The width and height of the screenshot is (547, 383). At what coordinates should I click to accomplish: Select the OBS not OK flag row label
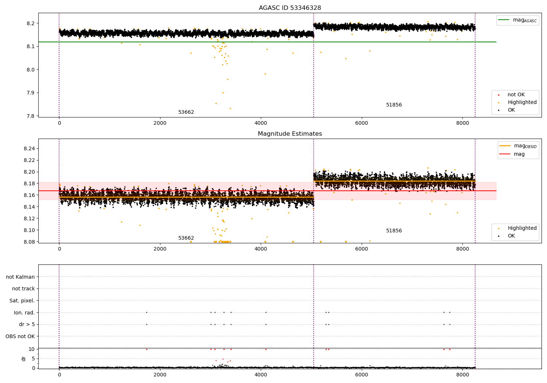click(20, 336)
